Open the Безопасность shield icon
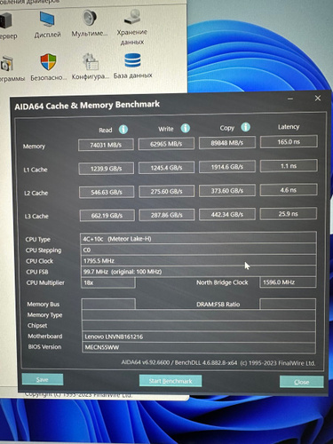The width and height of the screenshot is (333, 444). click(x=48, y=61)
